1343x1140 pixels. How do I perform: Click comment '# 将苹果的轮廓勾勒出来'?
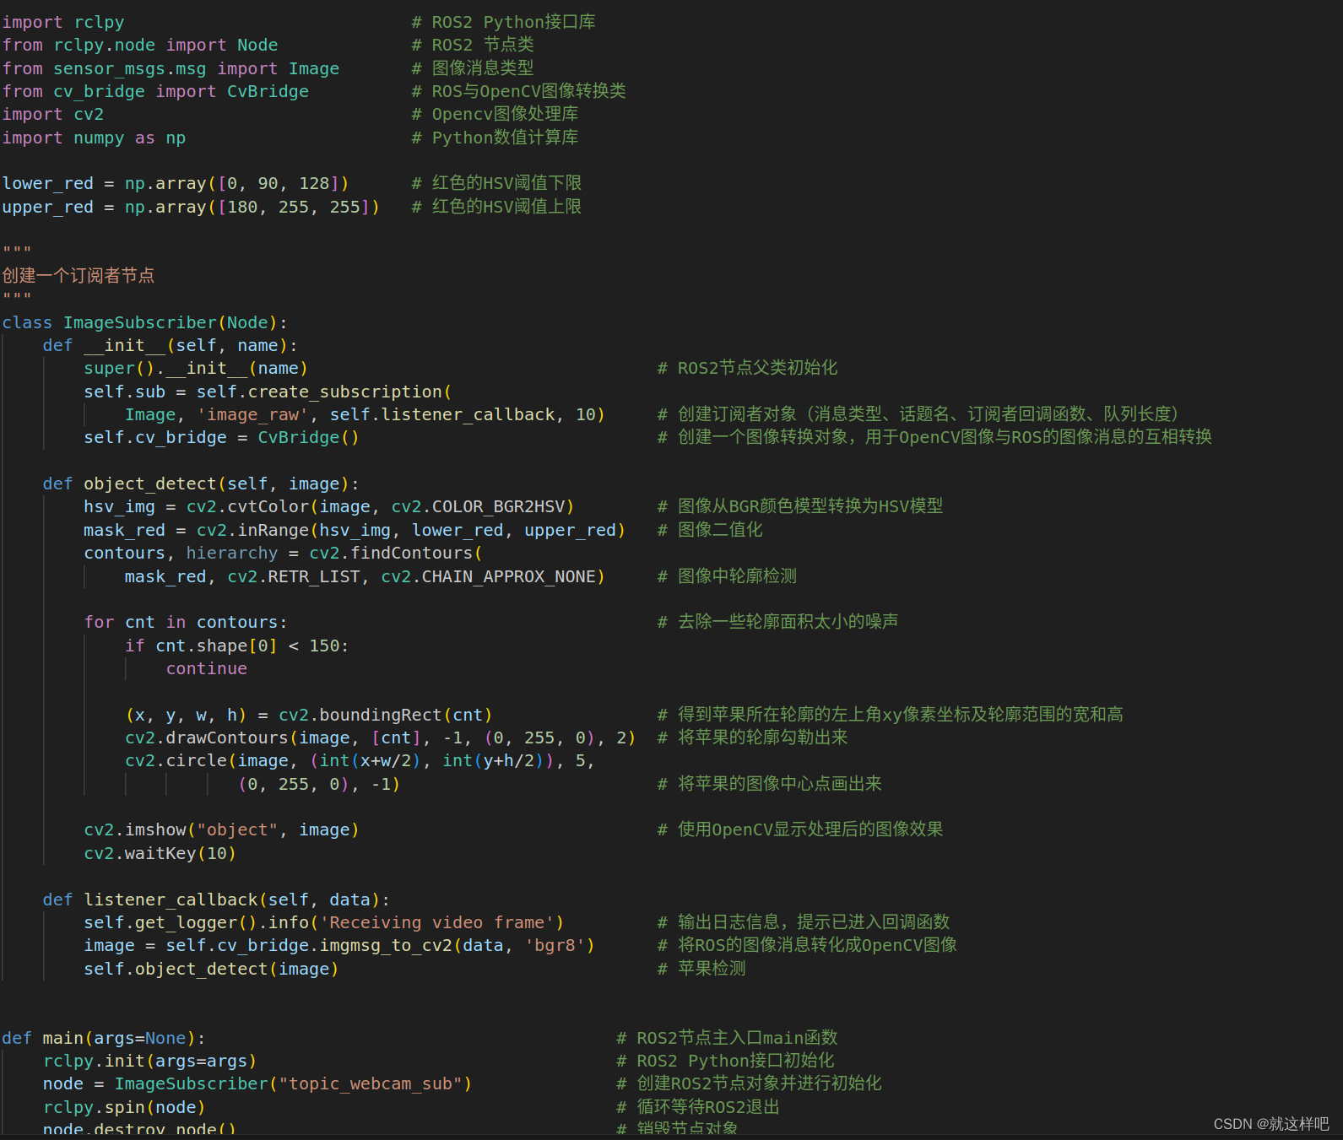[x=752, y=737]
